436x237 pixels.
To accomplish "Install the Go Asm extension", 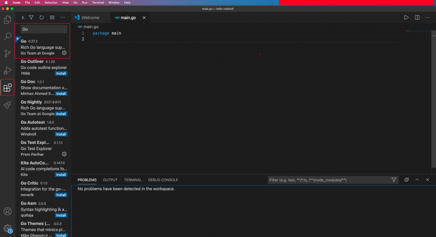I will coord(61,215).
